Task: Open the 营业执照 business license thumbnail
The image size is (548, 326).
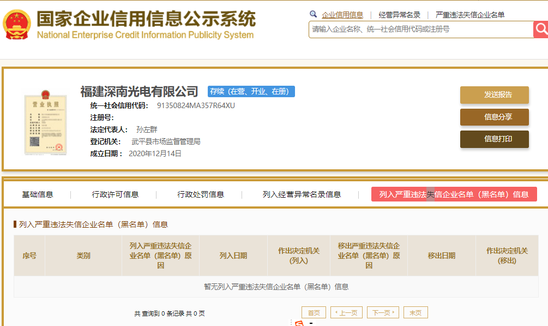Action: tap(45, 122)
